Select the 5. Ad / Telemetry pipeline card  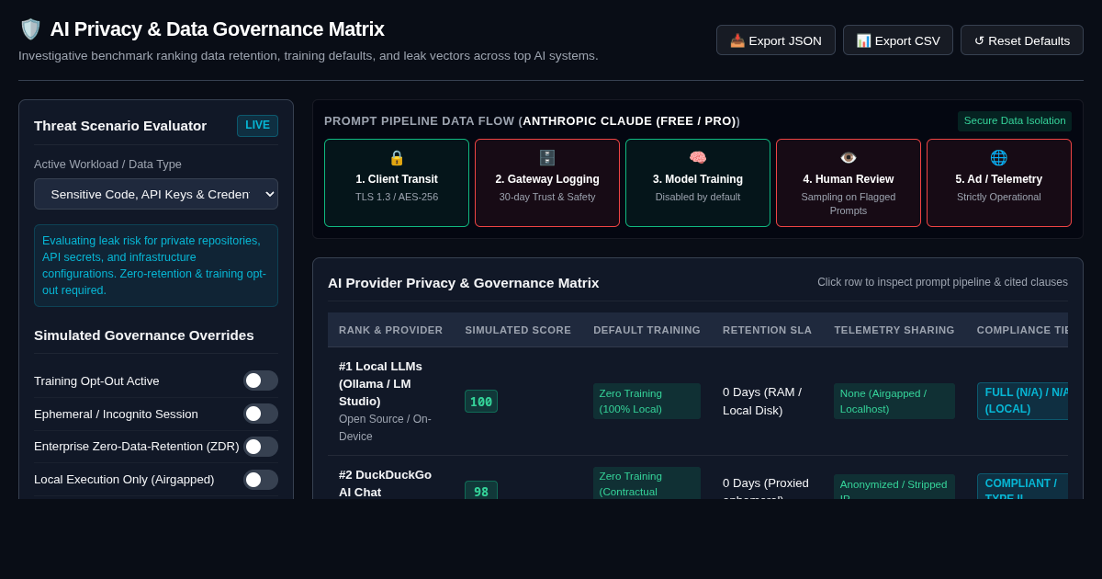pos(999,183)
